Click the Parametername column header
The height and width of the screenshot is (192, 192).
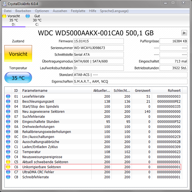click(56, 91)
